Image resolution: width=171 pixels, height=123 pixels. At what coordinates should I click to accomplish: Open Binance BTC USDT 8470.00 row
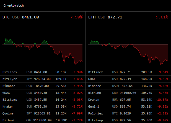click(43, 86)
